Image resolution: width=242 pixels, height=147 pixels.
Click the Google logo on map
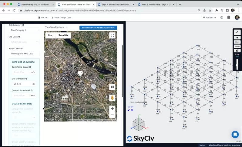pyautogui.click(x=49, y=119)
